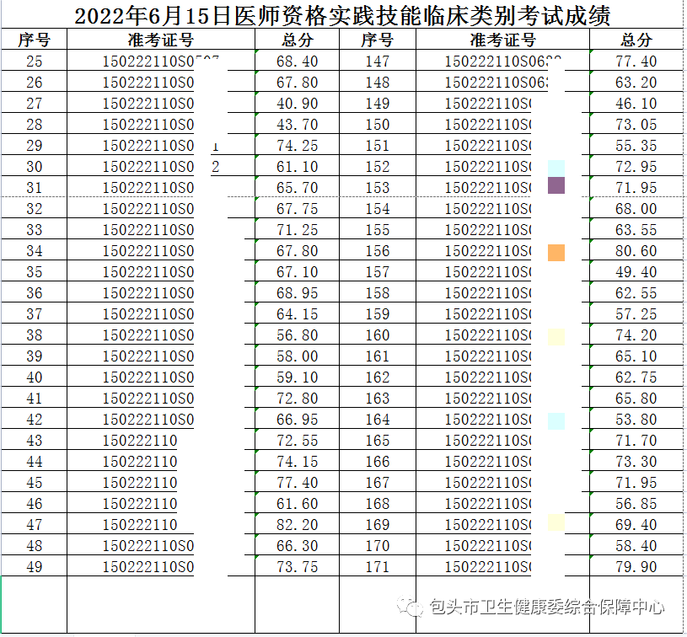Click score cell 56.80
Viewport: 687px width, 637px height.
click(x=297, y=335)
